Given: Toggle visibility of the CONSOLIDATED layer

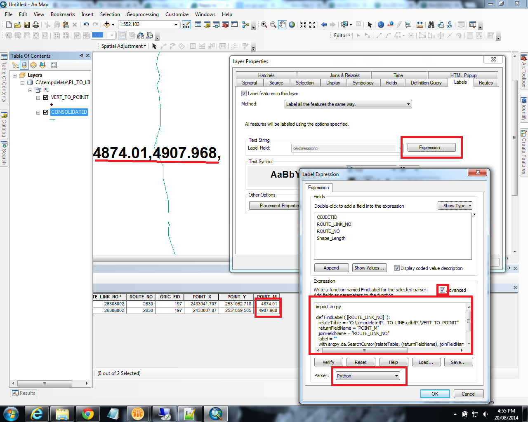Looking at the screenshot, I should 46,112.
